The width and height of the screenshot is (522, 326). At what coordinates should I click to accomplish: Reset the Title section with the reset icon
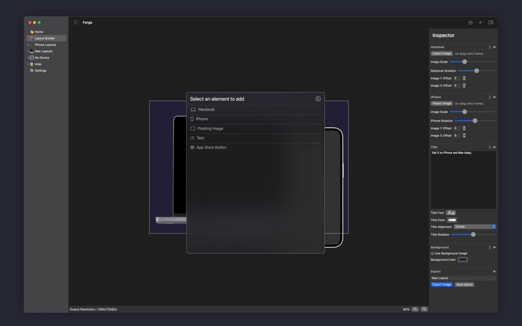489,147
